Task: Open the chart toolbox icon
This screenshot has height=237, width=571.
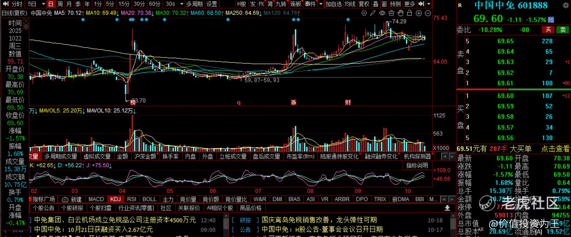Action: 391,13
